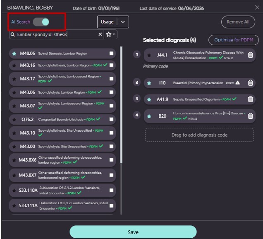Check the M43.16 Spondylolisthesis Lumbar checkbox

coord(111,65)
